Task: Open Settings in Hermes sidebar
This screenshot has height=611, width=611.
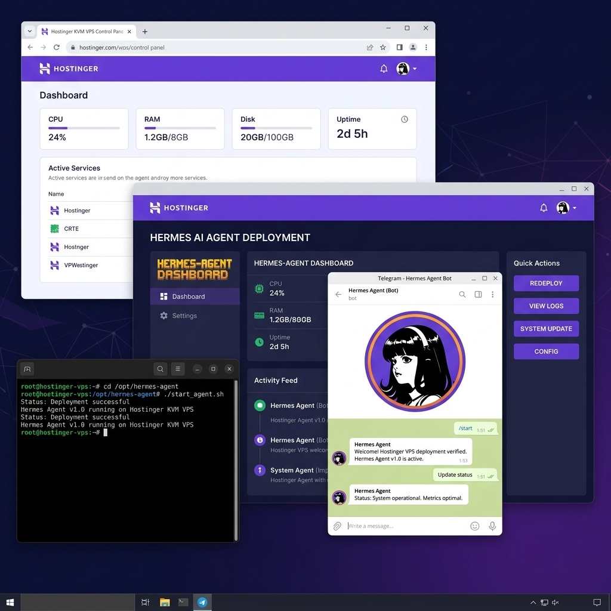Action: [x=195, y=316]
